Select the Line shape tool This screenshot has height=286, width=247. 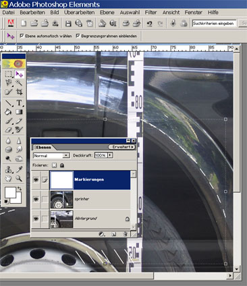(9, 103)
